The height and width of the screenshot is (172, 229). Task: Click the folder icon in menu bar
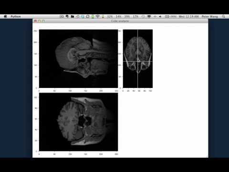point(73,16)
